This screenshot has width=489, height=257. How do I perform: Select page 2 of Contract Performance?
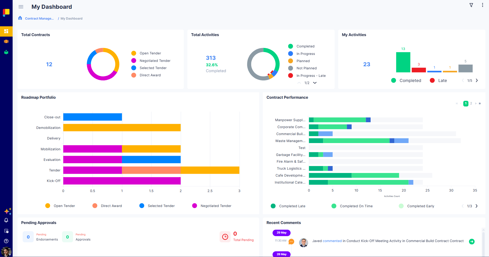tap(471, 103)
